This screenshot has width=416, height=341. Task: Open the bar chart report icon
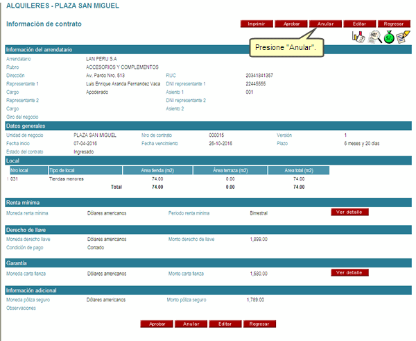(x=358, y=38)
